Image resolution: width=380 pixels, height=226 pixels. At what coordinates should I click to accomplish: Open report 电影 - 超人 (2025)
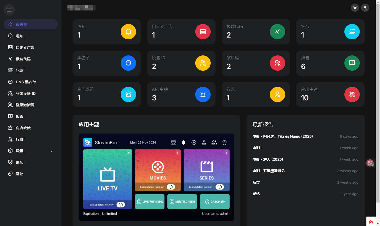click(268, 159)
